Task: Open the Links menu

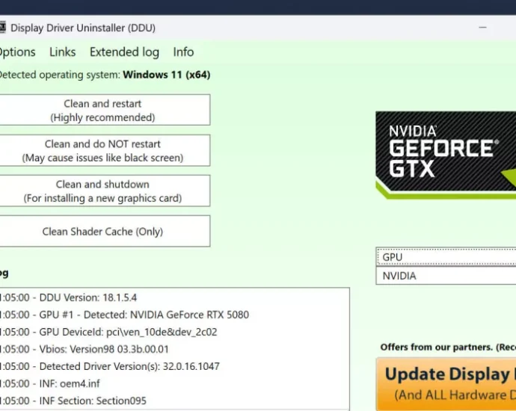Action: pos(63,52)
